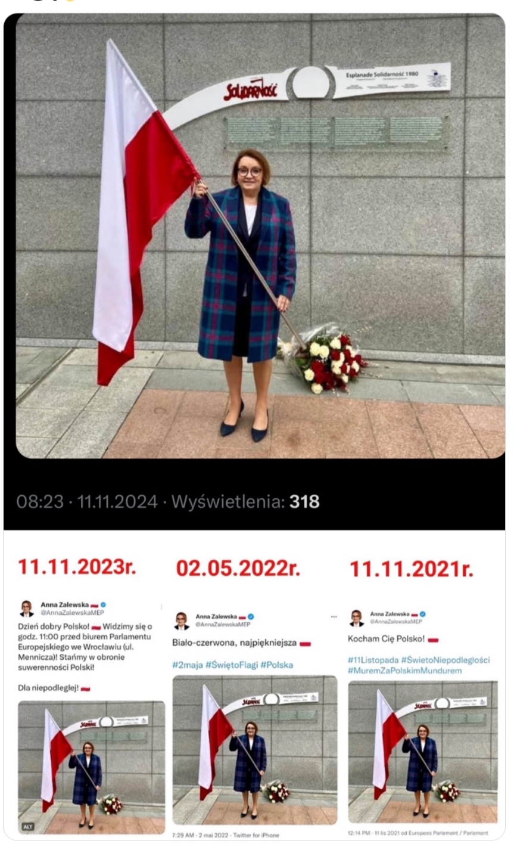Click Anna Zalewska avatar in 02.05.2022 tweet
The height and width of the screenshot is (847, 514).
point(181,620)
